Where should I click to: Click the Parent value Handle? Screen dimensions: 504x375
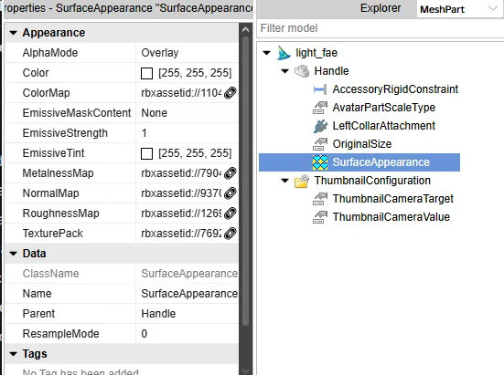click(x=158, y=314)
